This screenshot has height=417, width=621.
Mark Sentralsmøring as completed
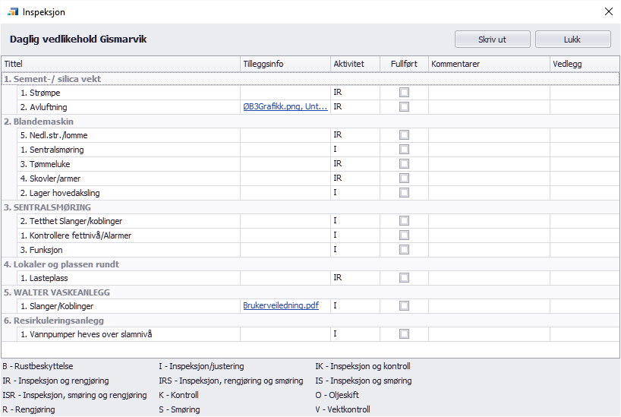(404, 150)
